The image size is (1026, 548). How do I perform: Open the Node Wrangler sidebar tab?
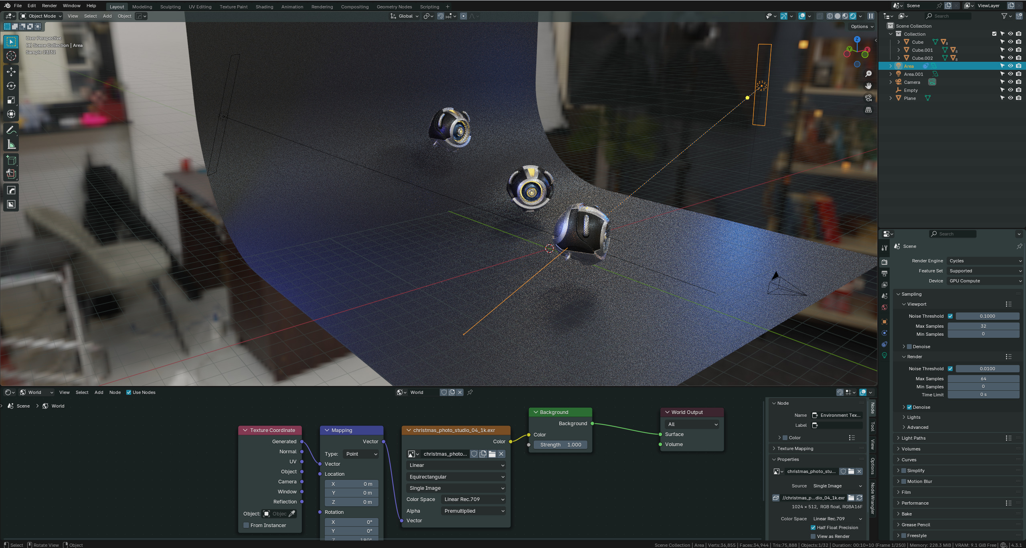click(872, 498)
